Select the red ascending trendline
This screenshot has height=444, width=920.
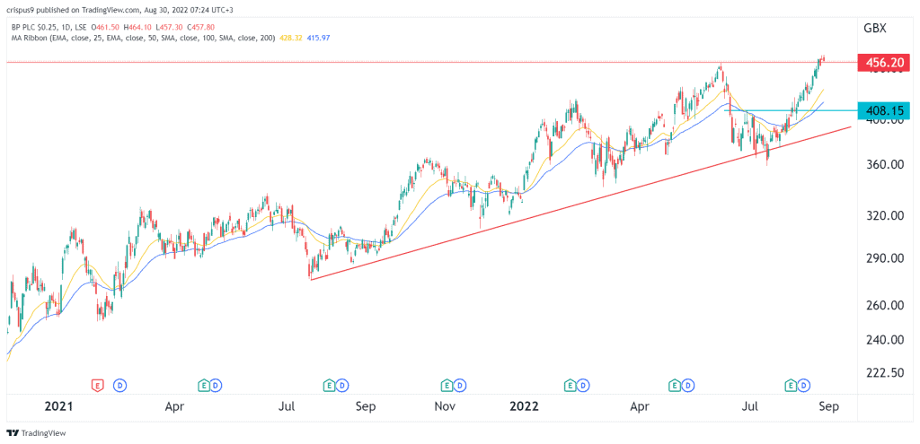coord(575,205)
